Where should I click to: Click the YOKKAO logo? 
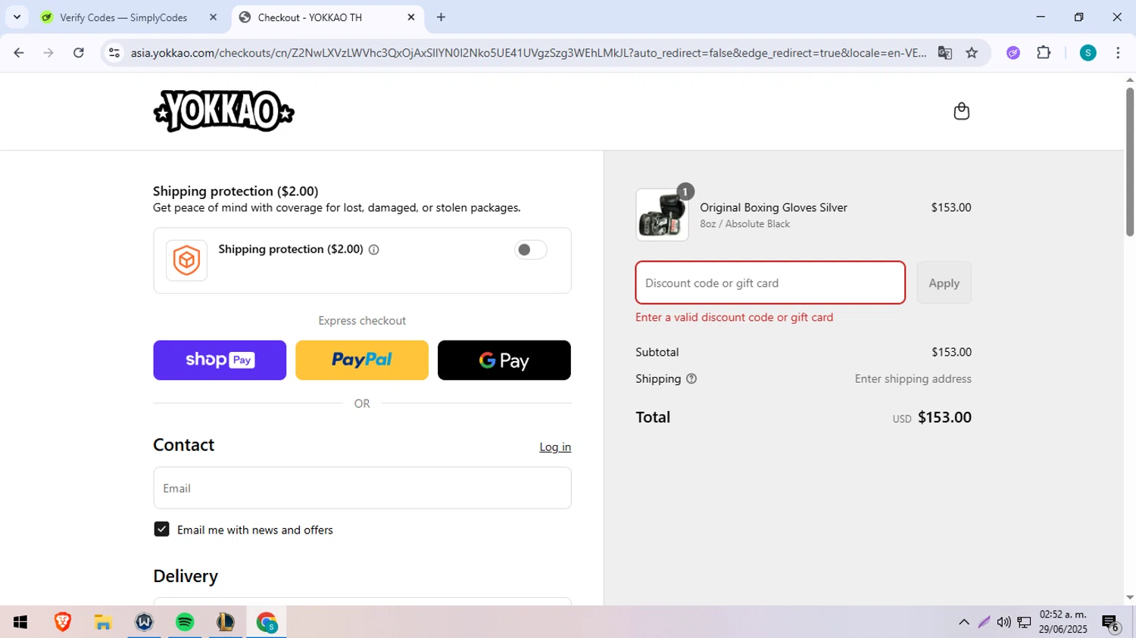tap(223, 111)
